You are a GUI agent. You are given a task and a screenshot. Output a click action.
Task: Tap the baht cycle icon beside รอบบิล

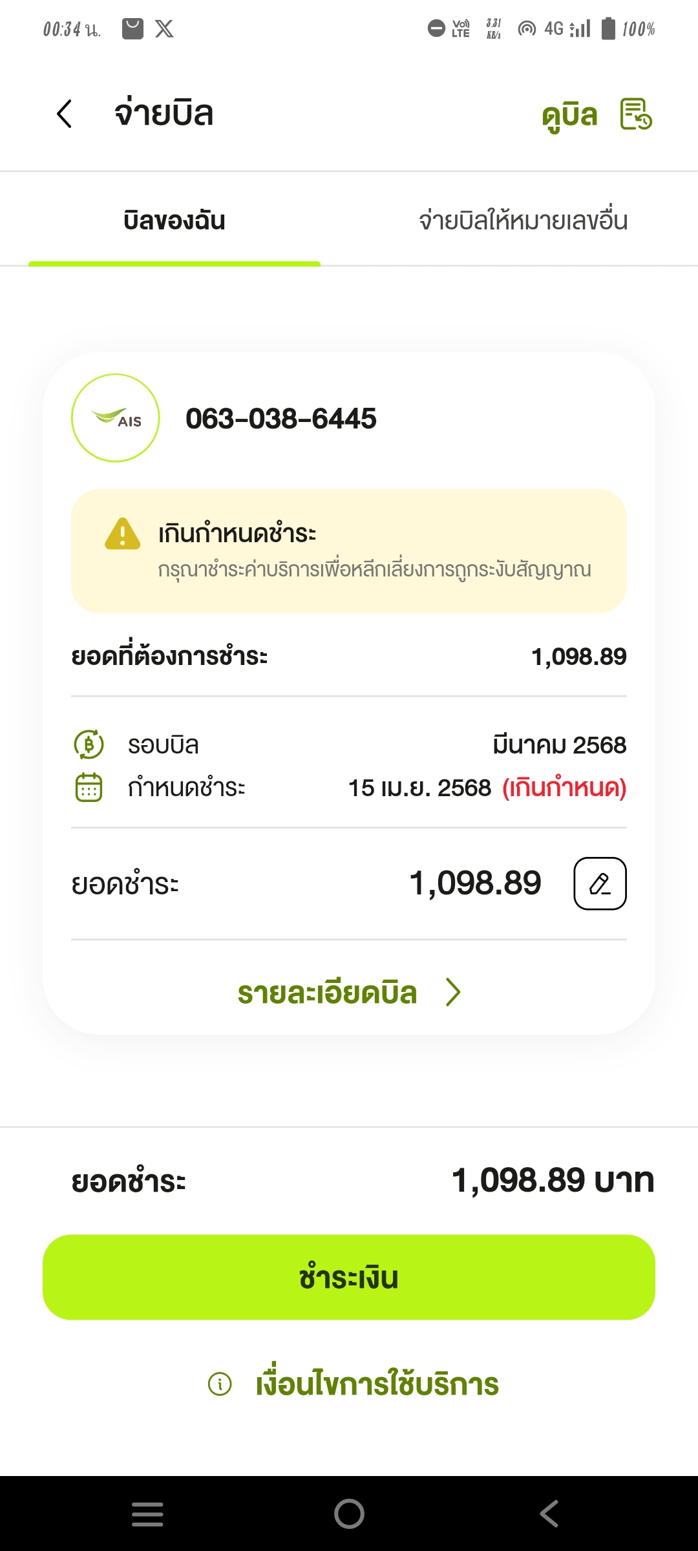[x=89, y=744]
